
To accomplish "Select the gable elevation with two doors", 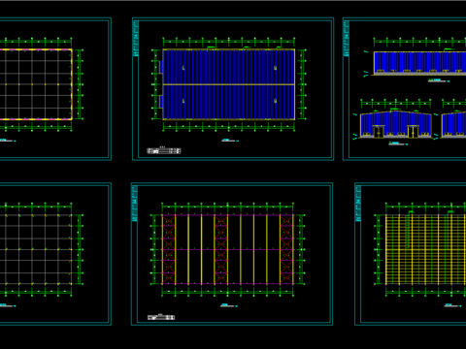I will click(395, 124).
